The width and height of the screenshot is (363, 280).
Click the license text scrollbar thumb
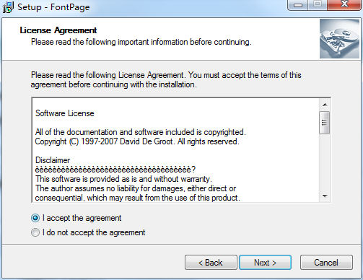point(325,123)
